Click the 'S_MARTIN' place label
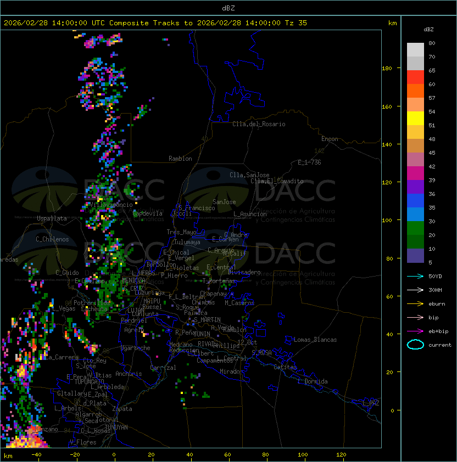 [x=207, y=320]
